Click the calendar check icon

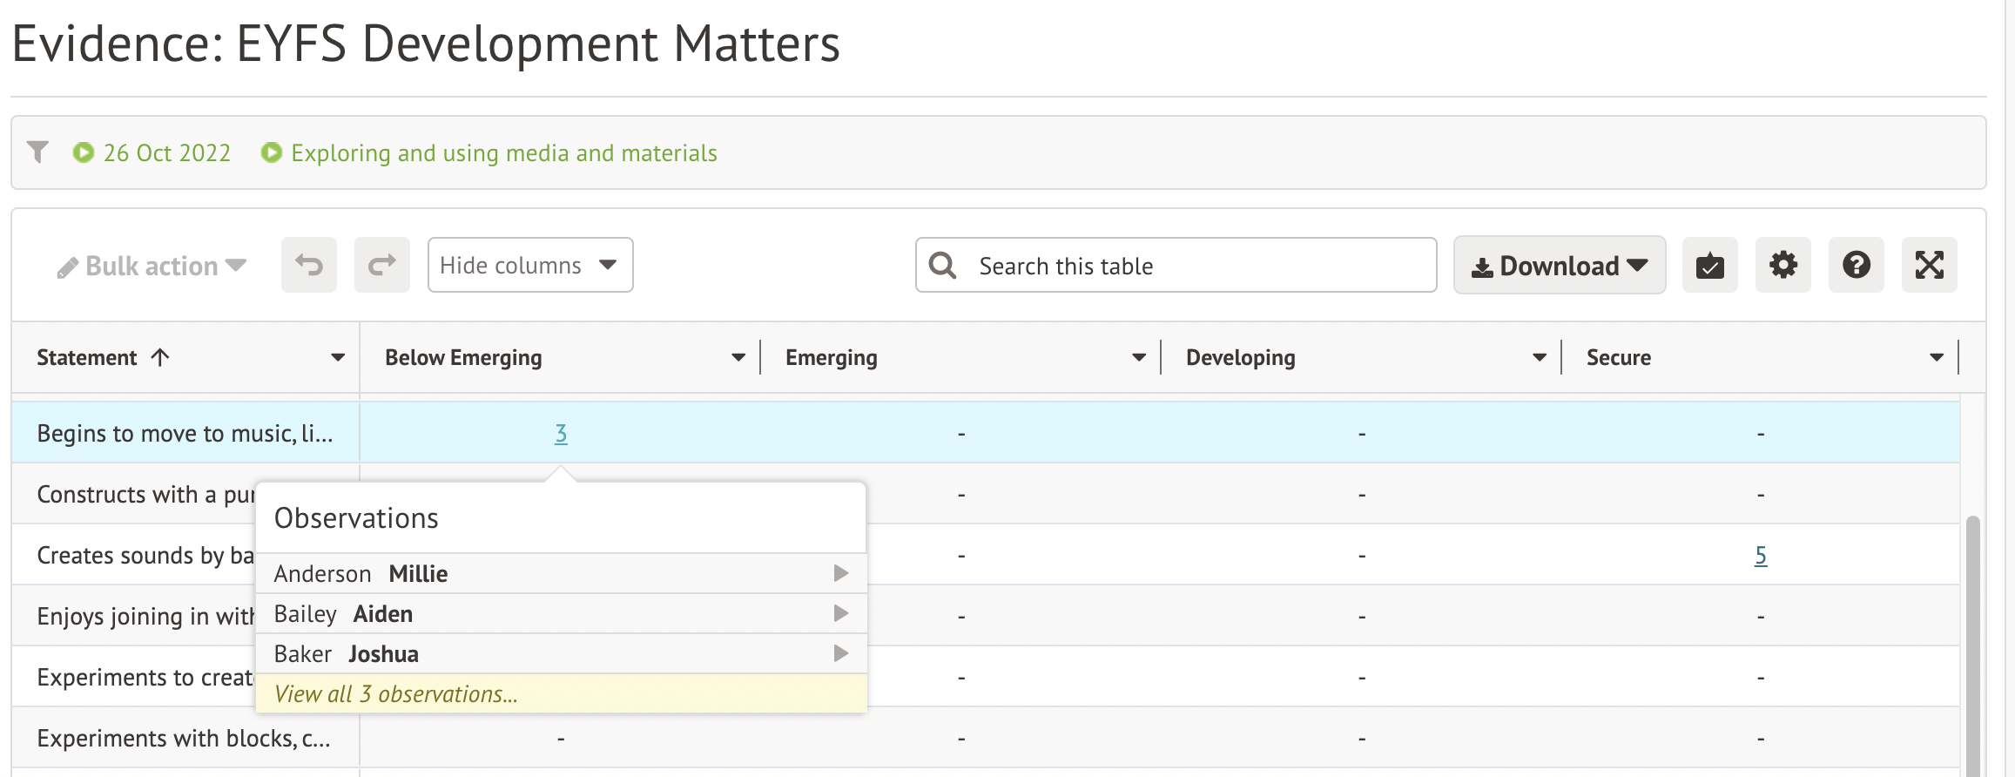pos(1709,265)
